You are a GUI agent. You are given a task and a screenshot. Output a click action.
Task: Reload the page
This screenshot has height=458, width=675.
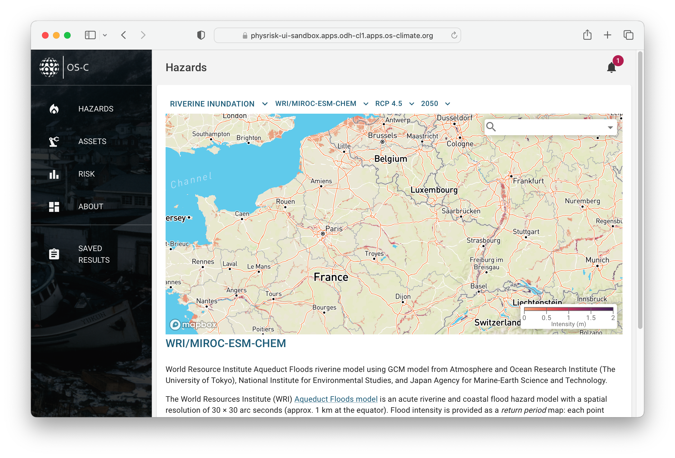click(454, 35)
